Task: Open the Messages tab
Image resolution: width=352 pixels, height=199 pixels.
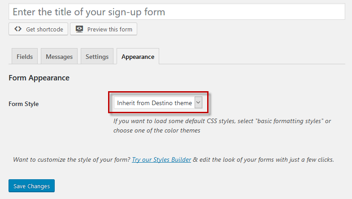Action: pos(59,56)
